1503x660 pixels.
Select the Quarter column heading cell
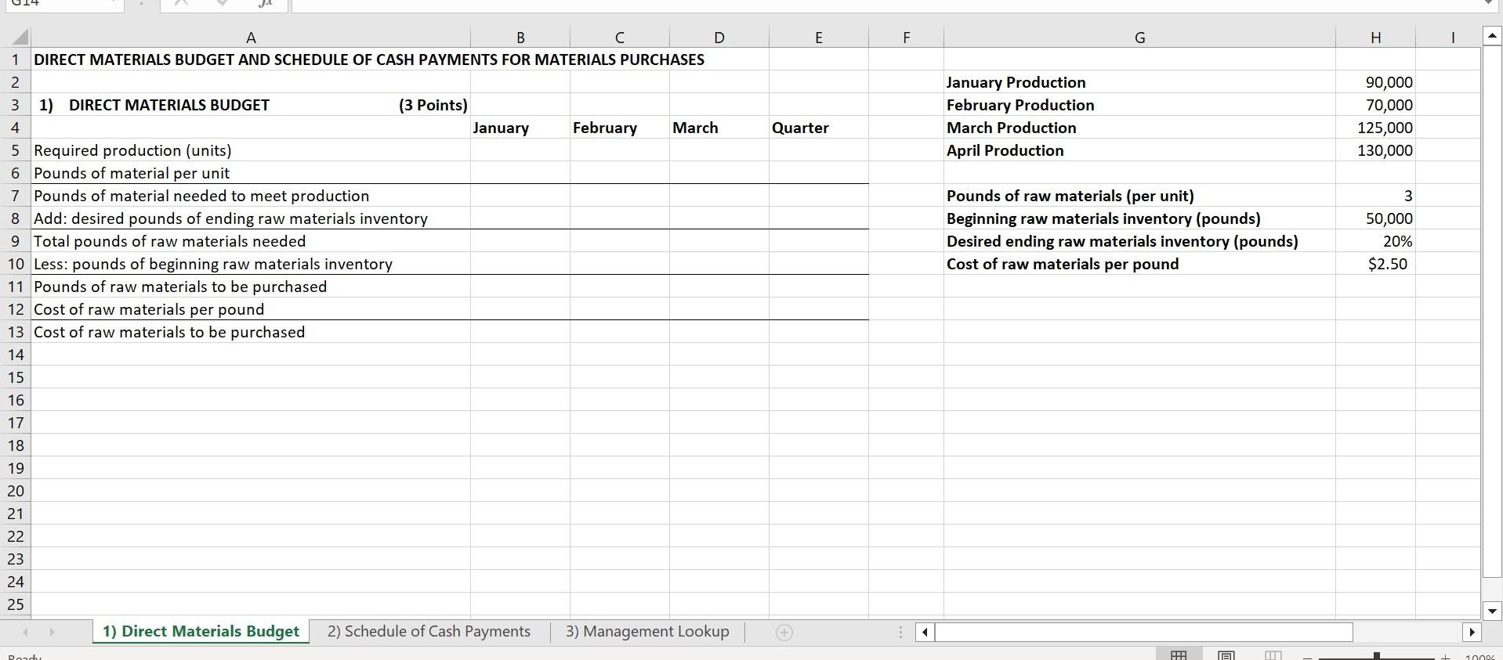click(819, 128)
